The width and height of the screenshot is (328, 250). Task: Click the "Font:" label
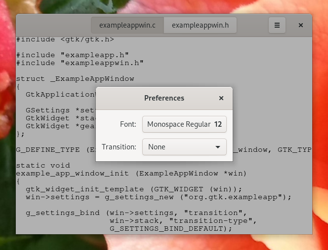click(x=128, y=124)
